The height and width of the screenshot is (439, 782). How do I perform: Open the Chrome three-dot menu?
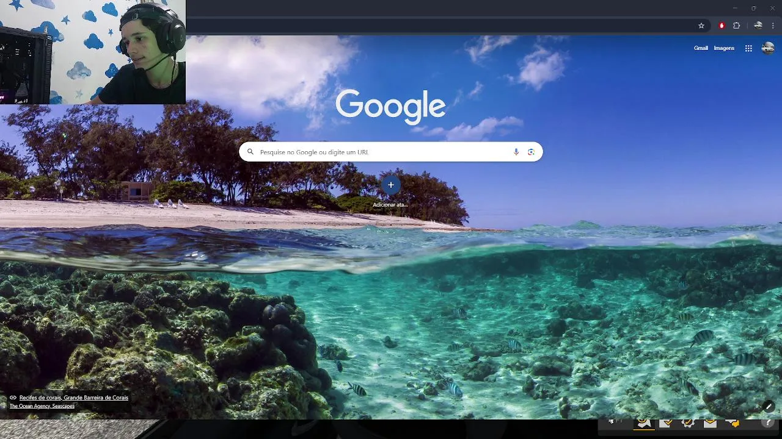point(773,26)
